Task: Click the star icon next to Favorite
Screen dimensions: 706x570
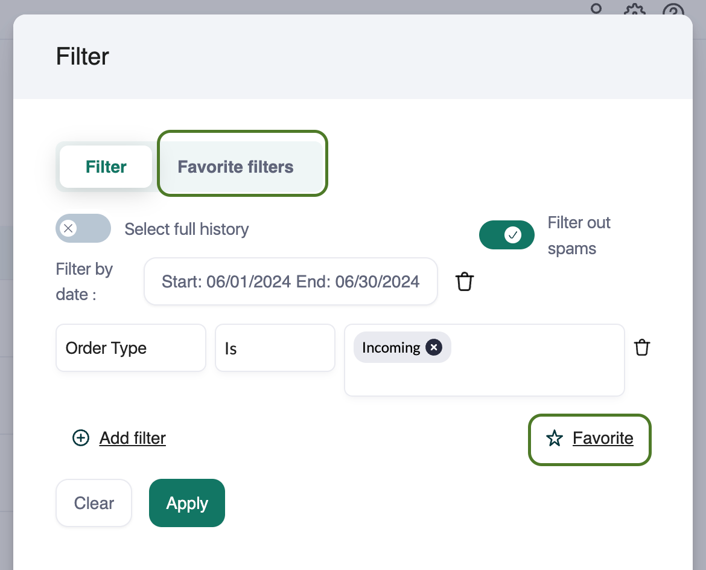Action: (x=554, y=438)
